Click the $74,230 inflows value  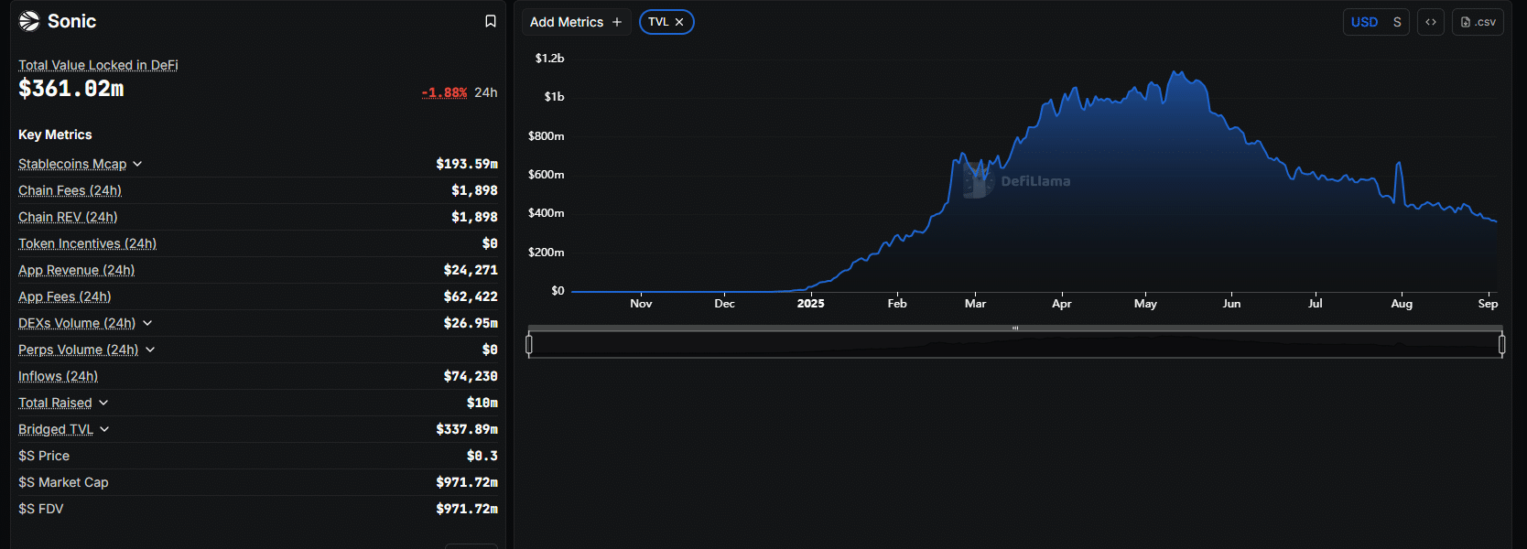click(471, 376)
